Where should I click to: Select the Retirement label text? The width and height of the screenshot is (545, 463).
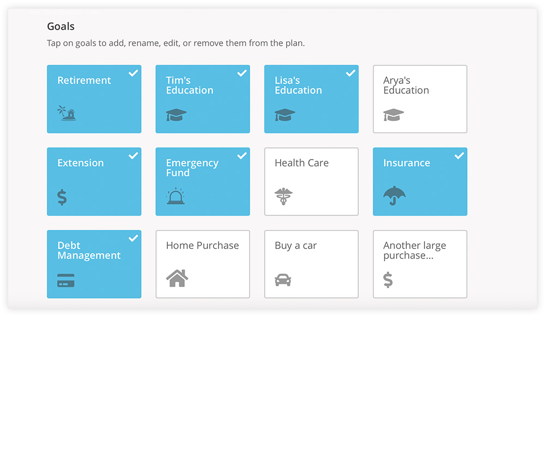[84, 80]
